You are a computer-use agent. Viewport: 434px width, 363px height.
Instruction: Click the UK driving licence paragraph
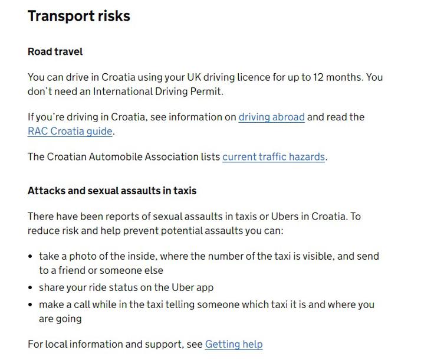point(205,84)
